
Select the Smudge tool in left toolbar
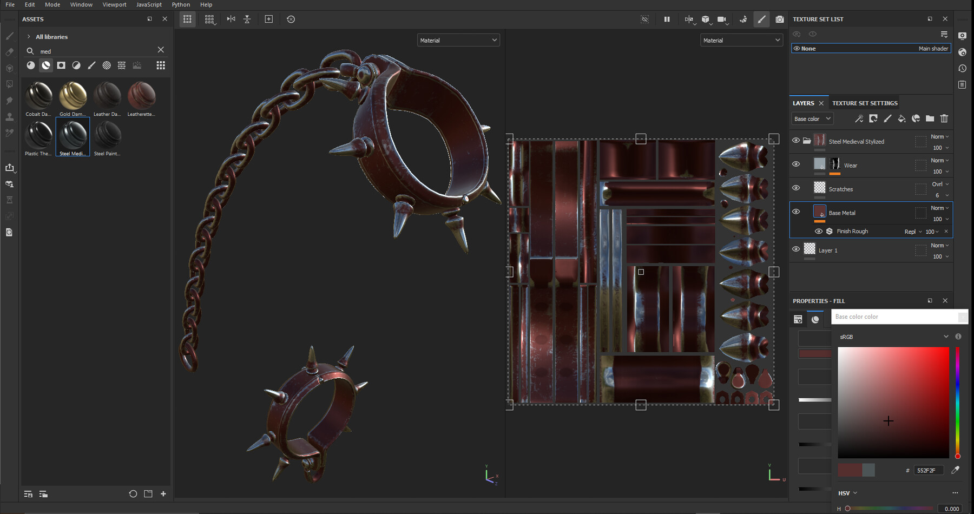tap(10, 101)
